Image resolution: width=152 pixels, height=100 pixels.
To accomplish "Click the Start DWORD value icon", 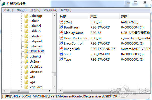I will tap(61, 54).
